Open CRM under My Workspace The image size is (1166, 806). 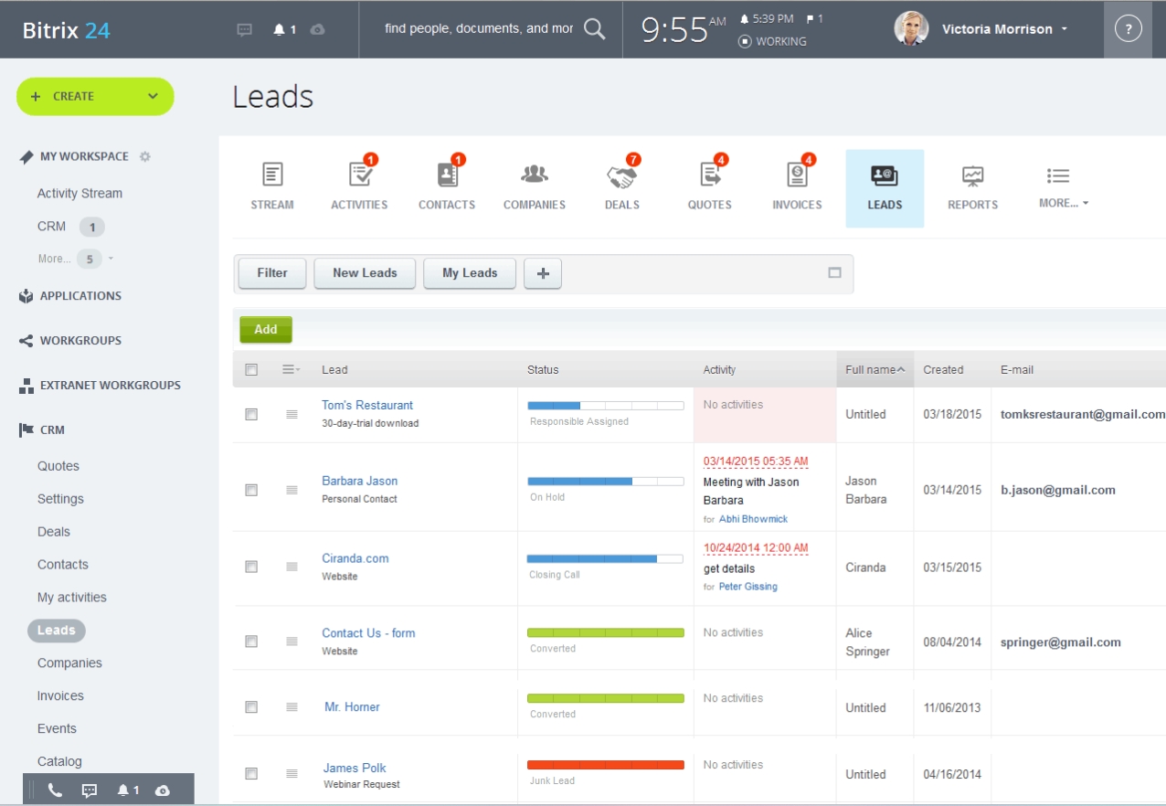point(51,227)
